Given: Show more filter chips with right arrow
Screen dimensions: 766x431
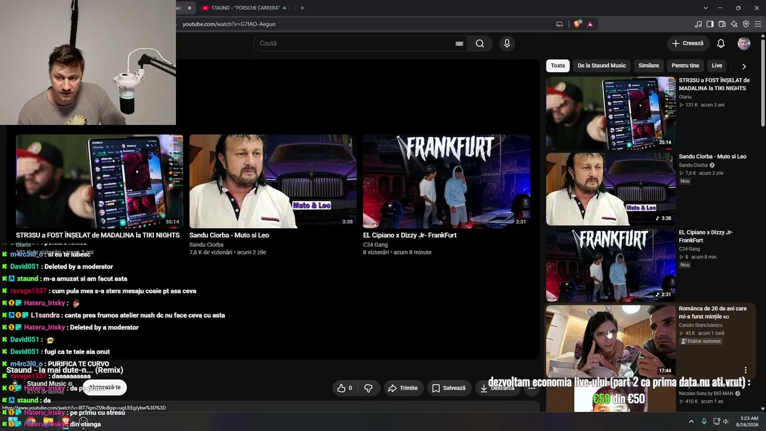Looking at the screenshot, I should (x=744, y=66).
